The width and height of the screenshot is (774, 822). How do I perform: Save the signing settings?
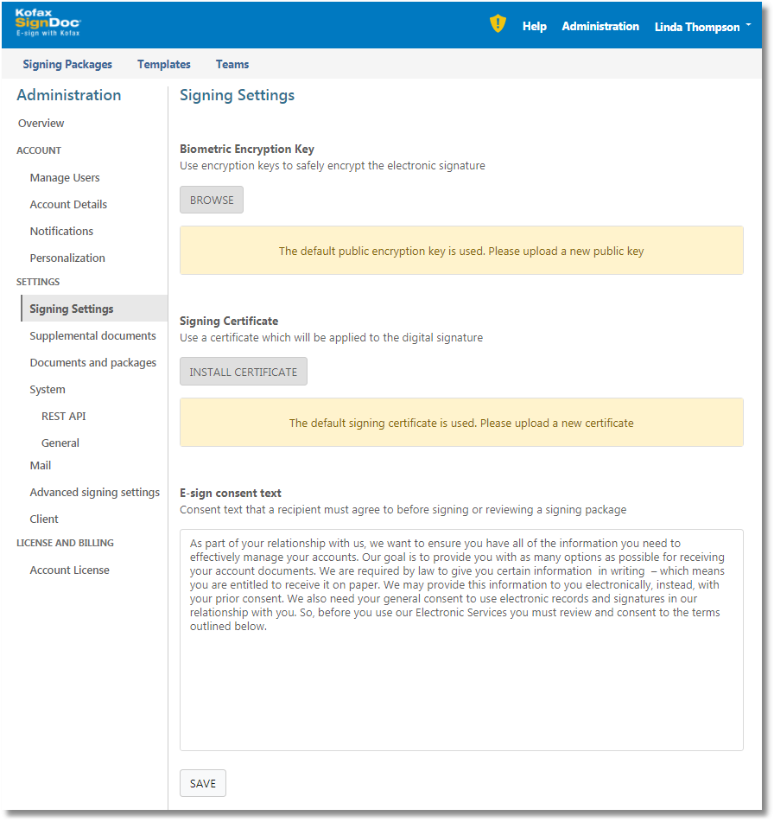(203, 783)
